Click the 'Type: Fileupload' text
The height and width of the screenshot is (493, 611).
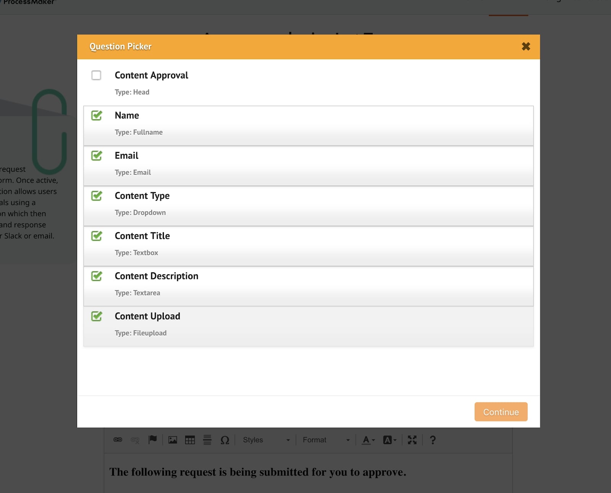141,333
